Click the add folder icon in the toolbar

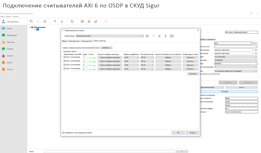tap(31, 22)
